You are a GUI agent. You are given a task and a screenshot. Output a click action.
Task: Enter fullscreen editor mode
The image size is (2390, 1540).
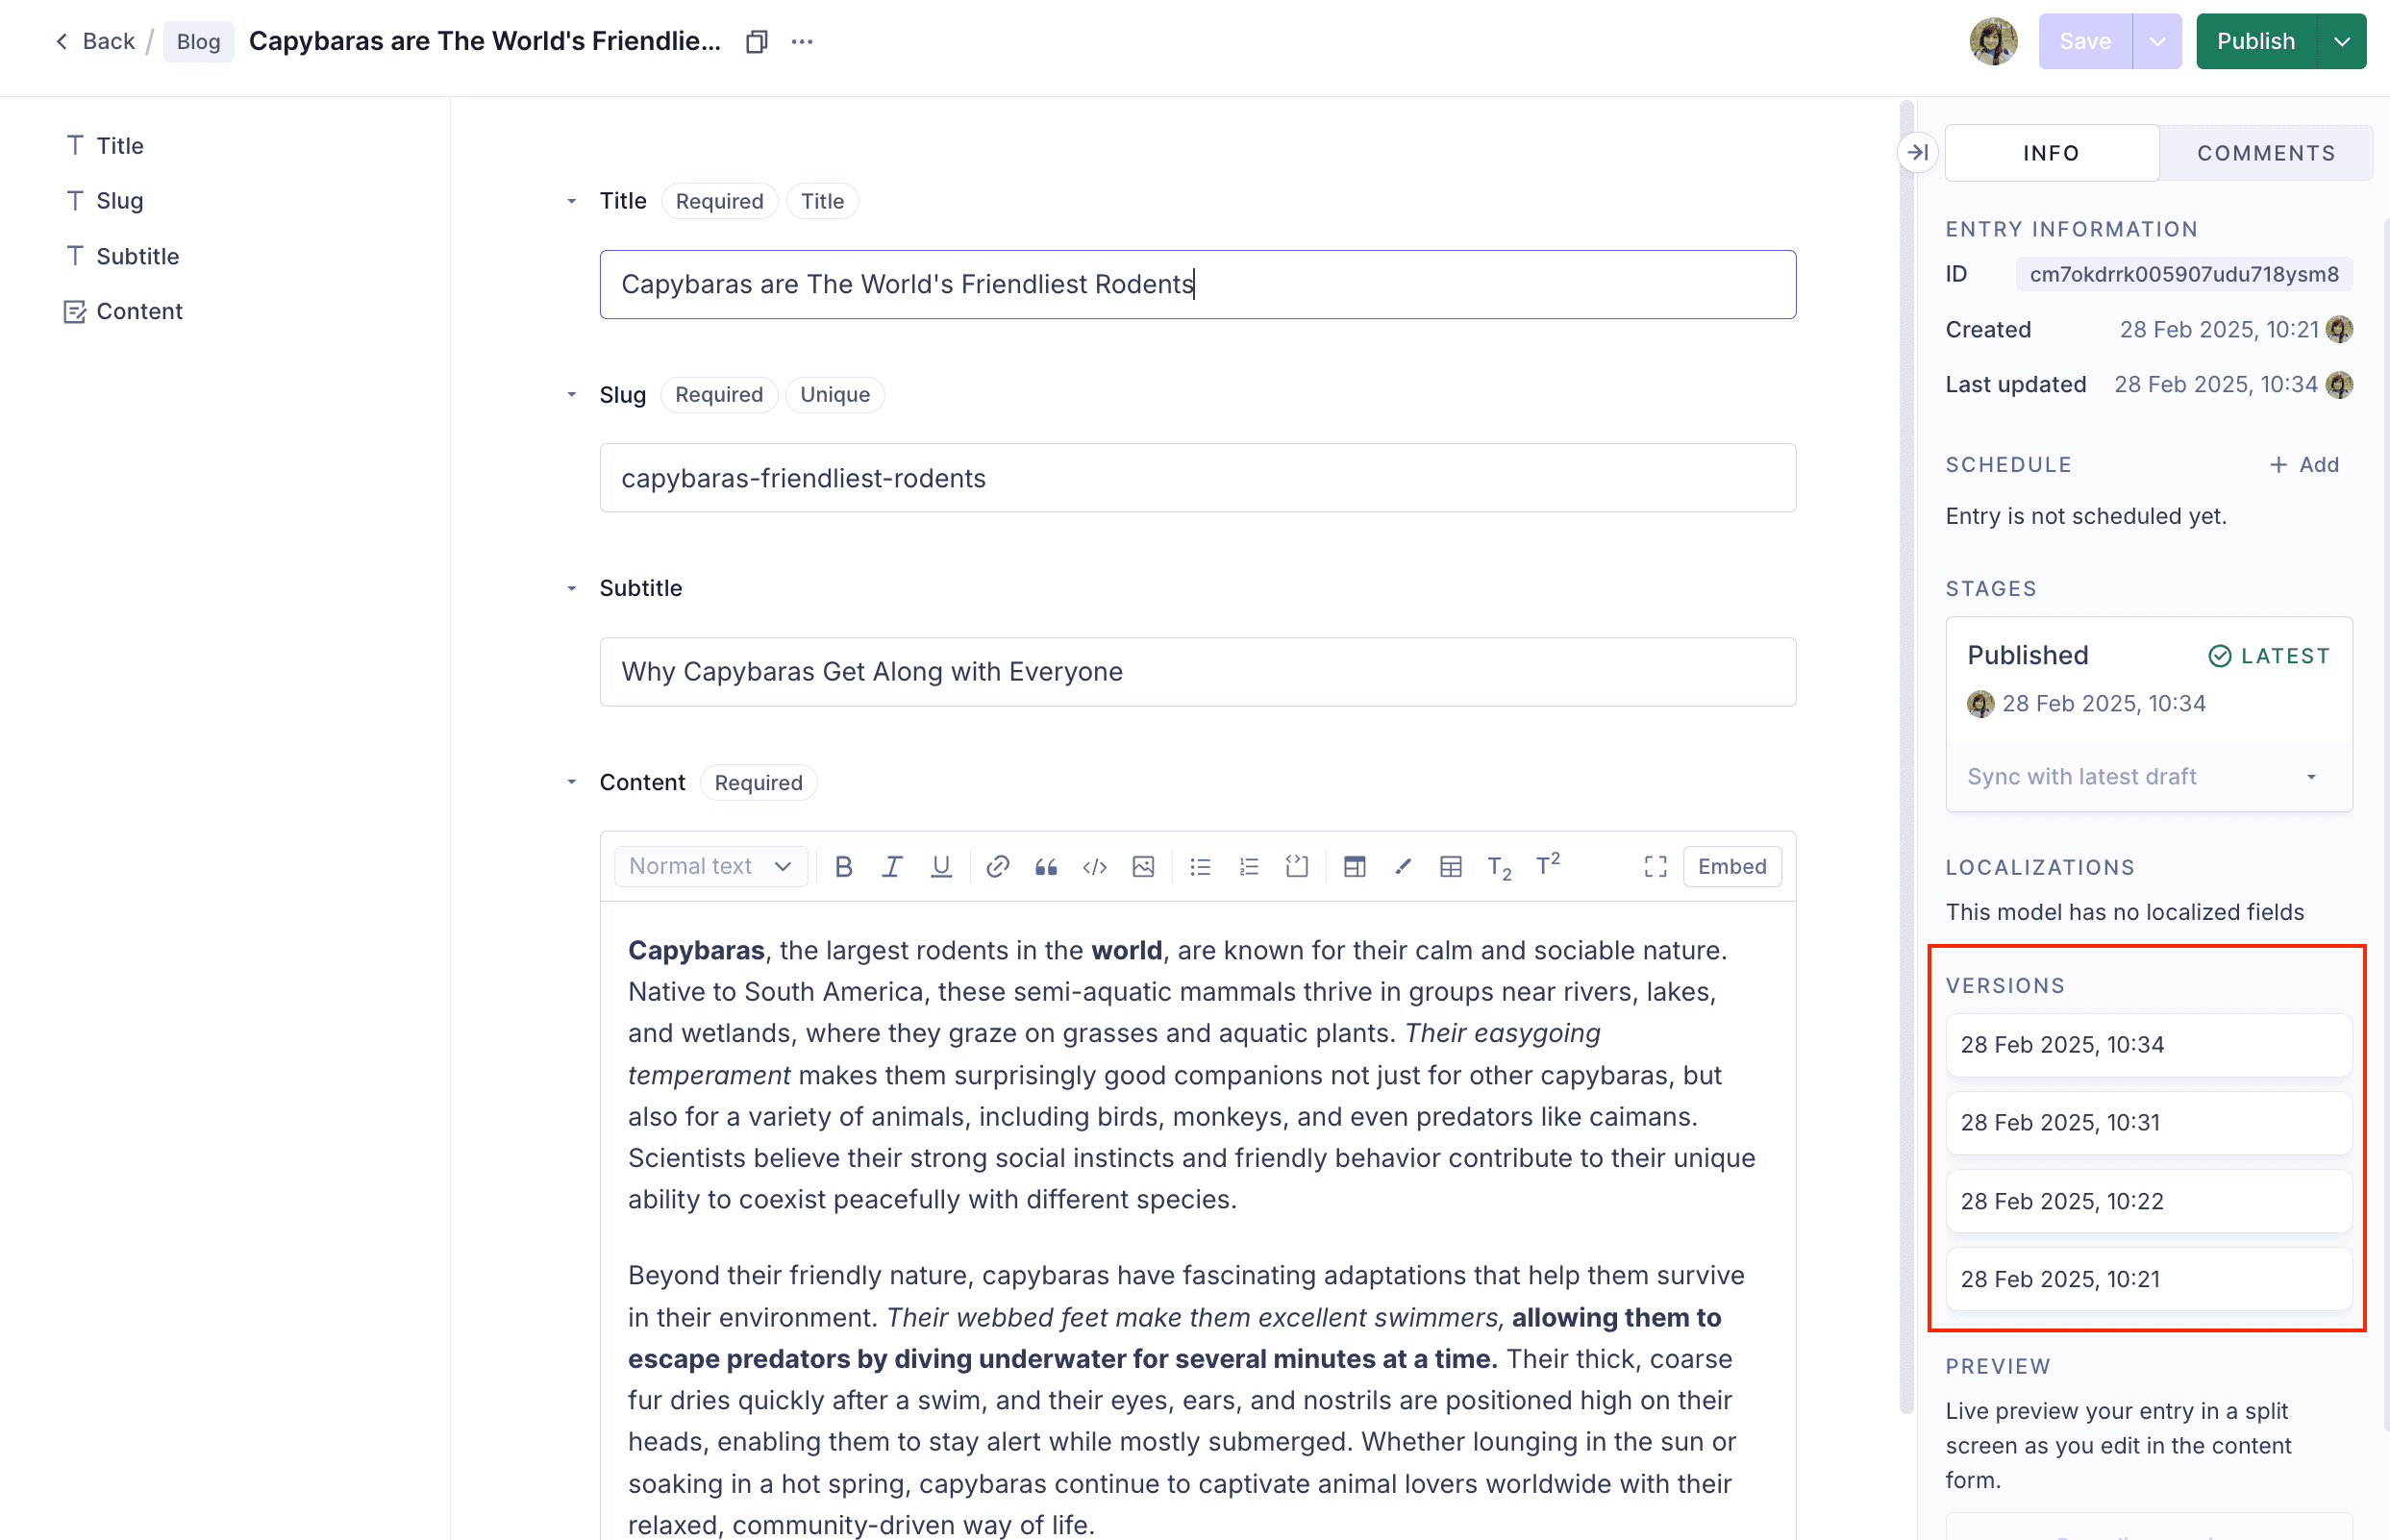point(1655,866)
